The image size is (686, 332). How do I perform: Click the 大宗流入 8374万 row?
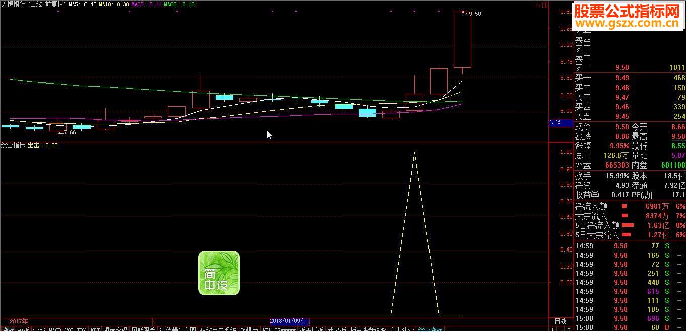630,216
